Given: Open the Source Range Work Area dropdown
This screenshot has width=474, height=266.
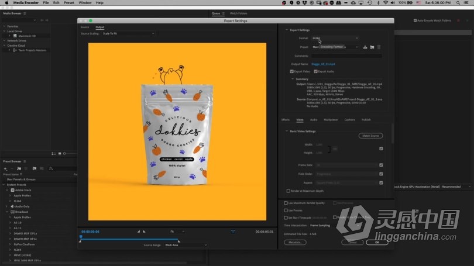Looking at the screenshot, I should tap(186, 245).
